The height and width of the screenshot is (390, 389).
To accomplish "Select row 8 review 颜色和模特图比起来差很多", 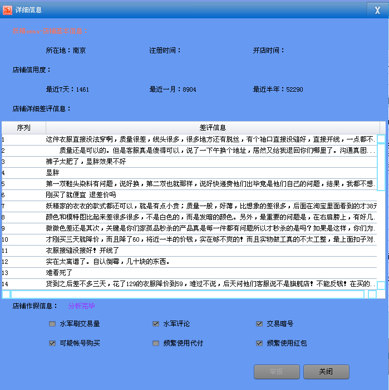I will click(189, 217).
